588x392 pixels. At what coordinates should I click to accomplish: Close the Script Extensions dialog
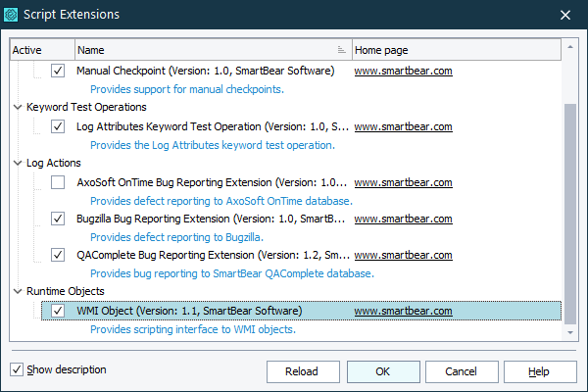(x=564, y=15)
